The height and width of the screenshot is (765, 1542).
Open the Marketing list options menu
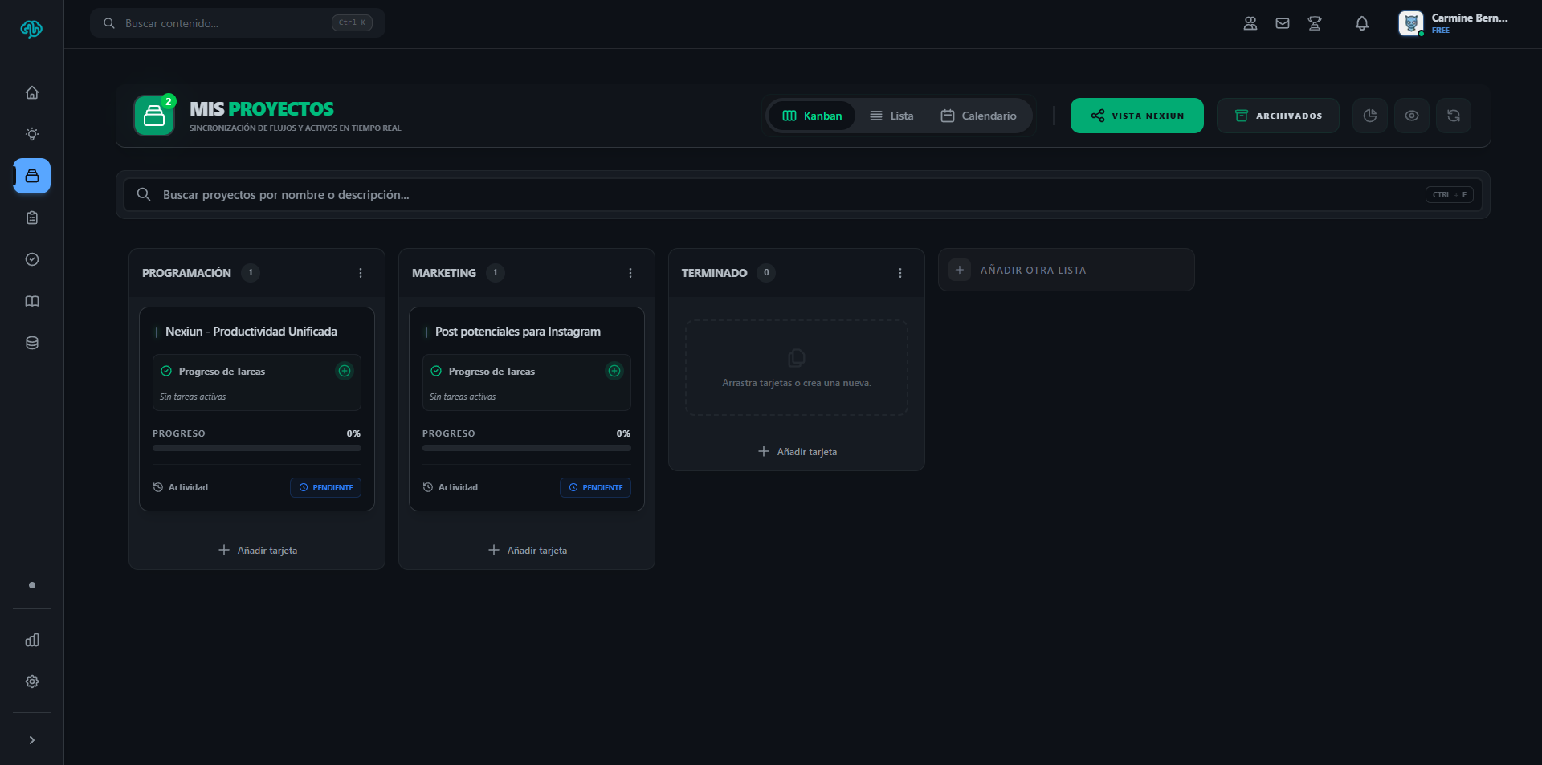pyautogui.click(x=630, y=273)
